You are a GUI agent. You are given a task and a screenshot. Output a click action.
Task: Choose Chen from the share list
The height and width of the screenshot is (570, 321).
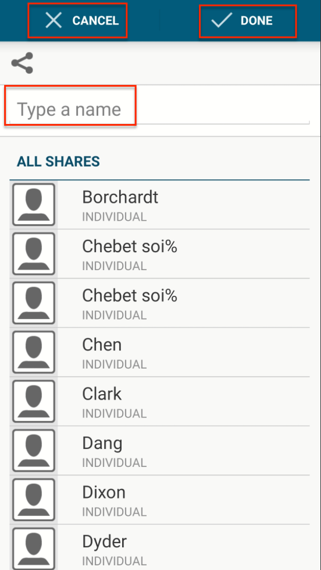(160, 352)
